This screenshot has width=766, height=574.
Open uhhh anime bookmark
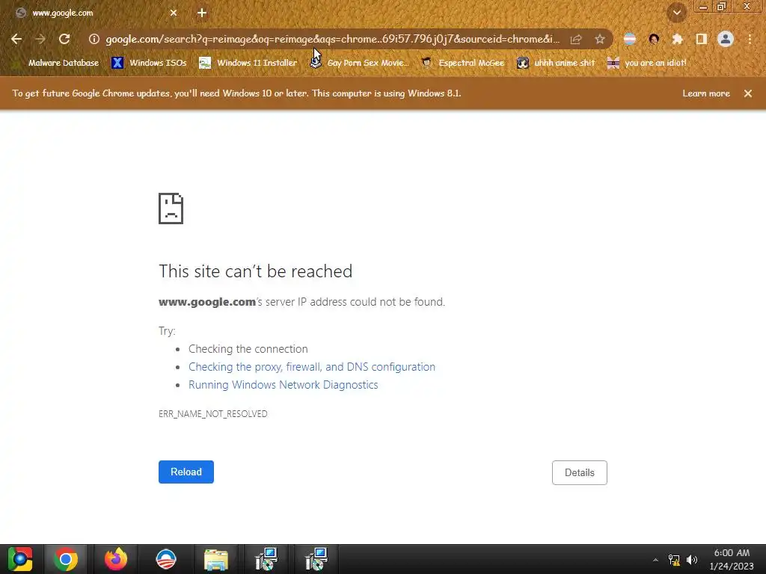[556, 63]
